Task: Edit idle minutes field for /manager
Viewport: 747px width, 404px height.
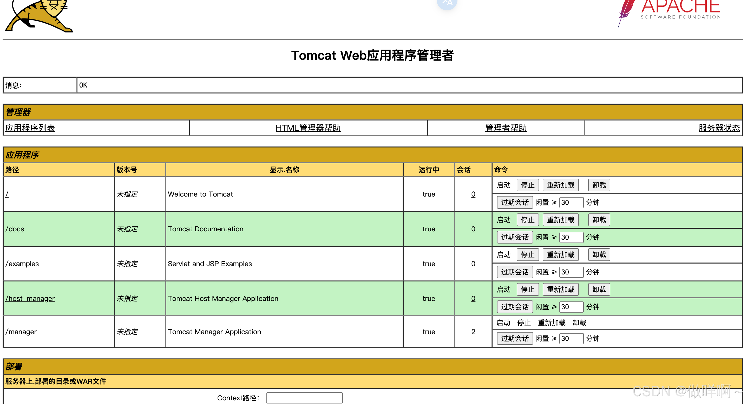Action: tap(571, 339)
